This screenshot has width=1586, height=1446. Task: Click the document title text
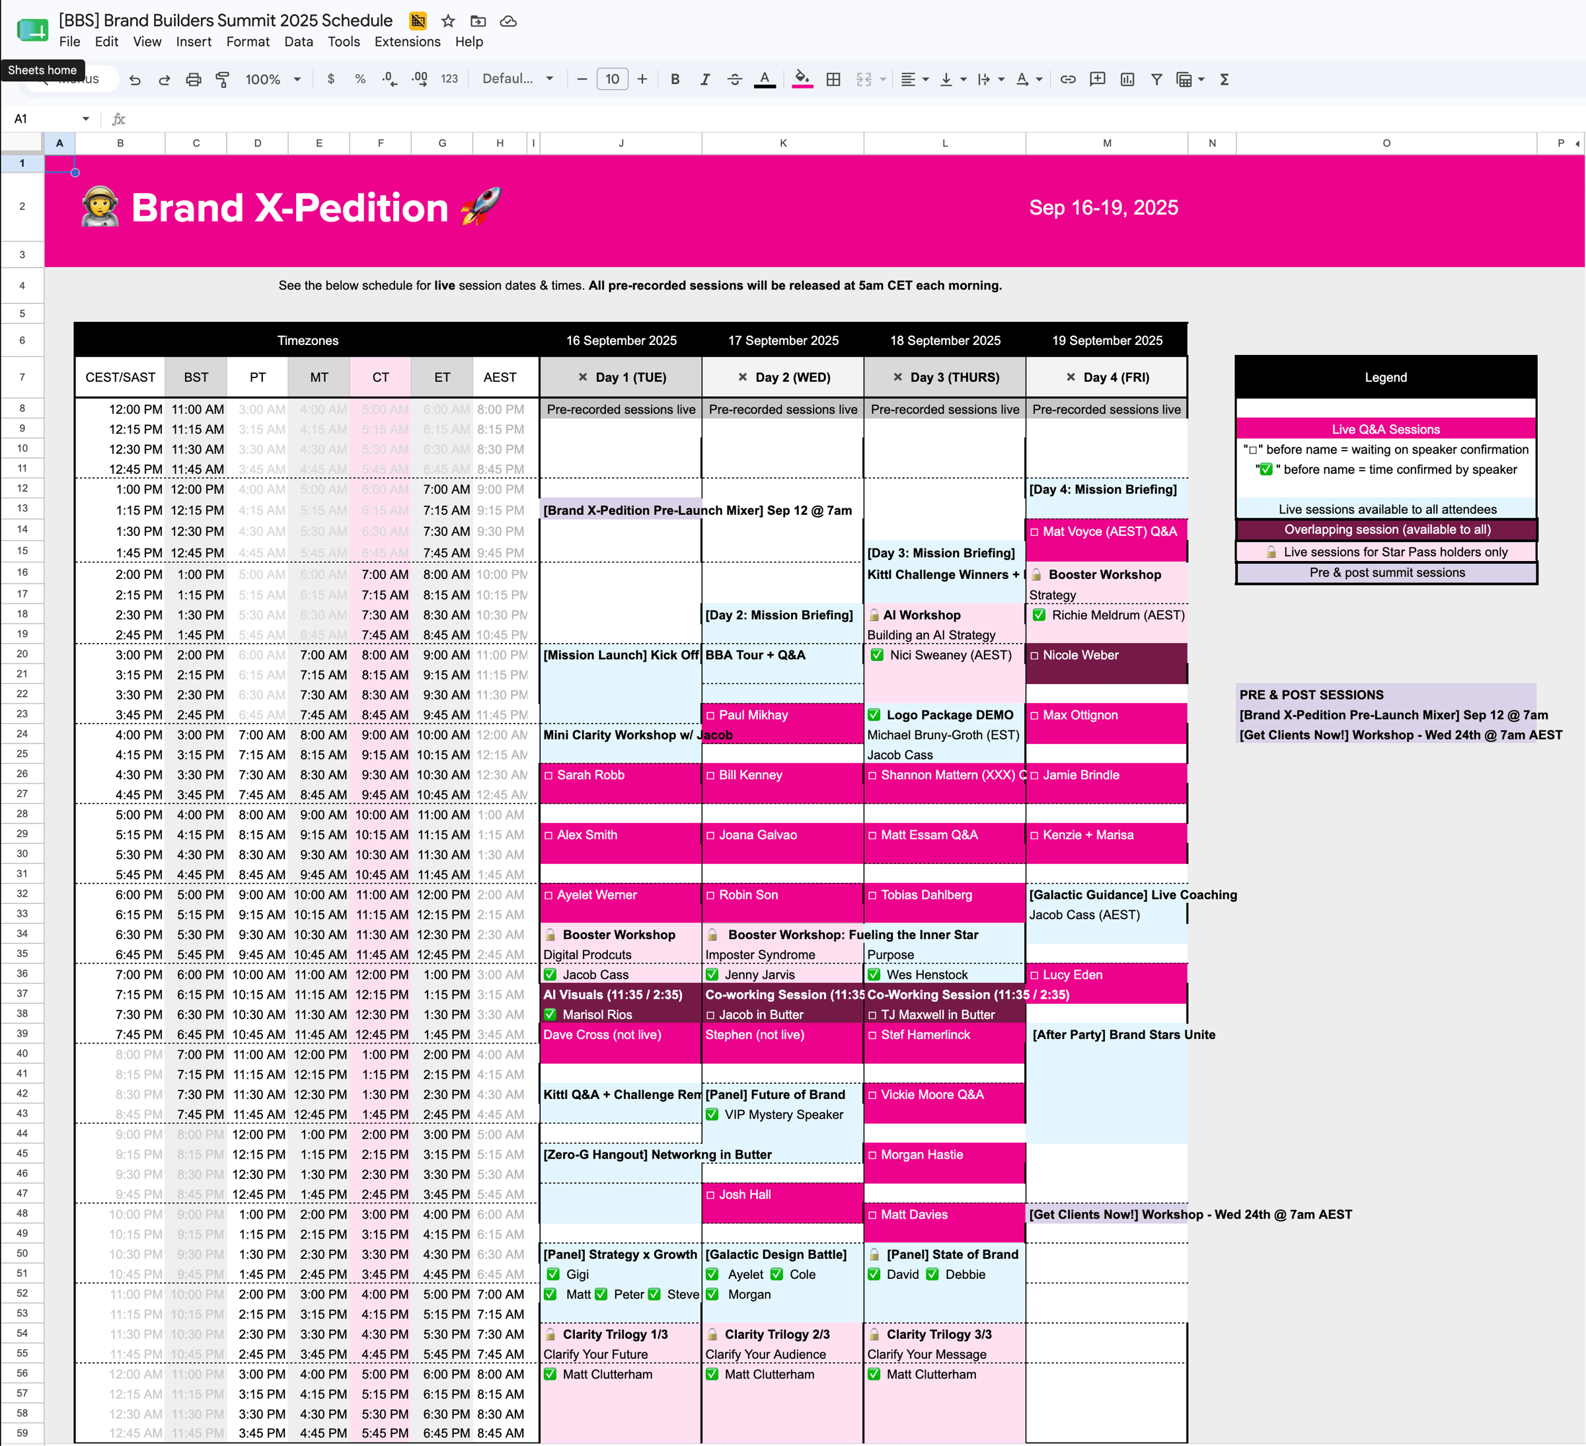(x=226, y=20)
